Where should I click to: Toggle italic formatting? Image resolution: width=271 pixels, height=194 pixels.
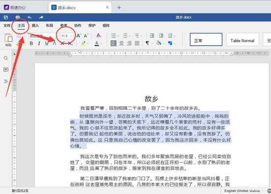[39, 43]
